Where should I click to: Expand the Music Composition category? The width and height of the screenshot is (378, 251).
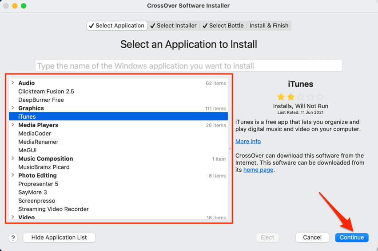(13, 158)
